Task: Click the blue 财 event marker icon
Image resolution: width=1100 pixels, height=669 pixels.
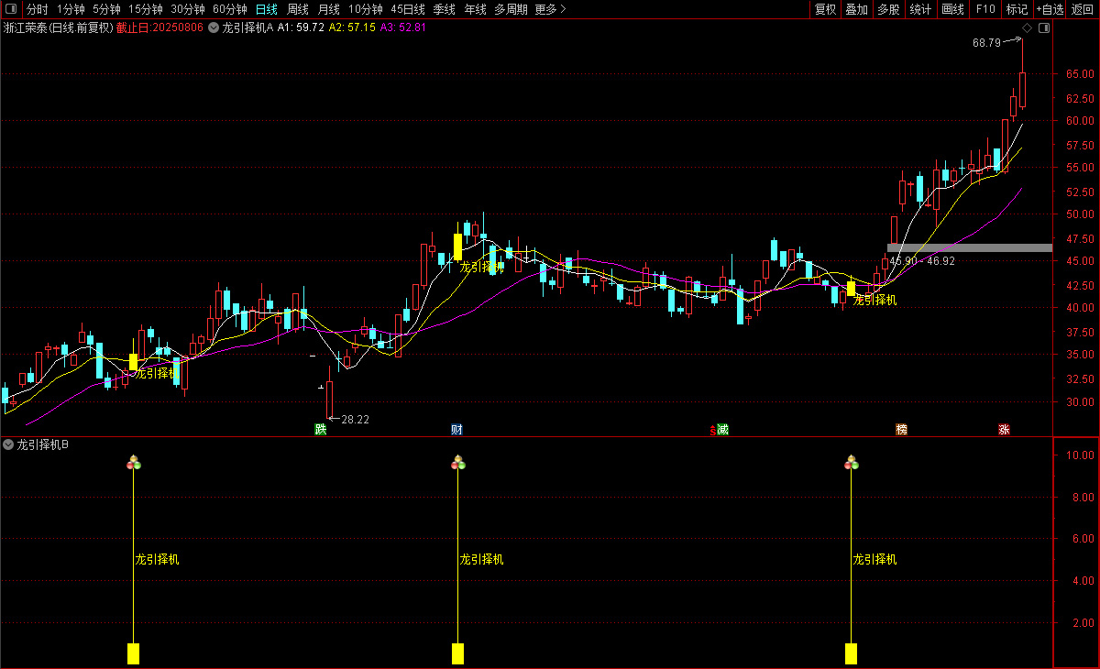Action: 456,429
